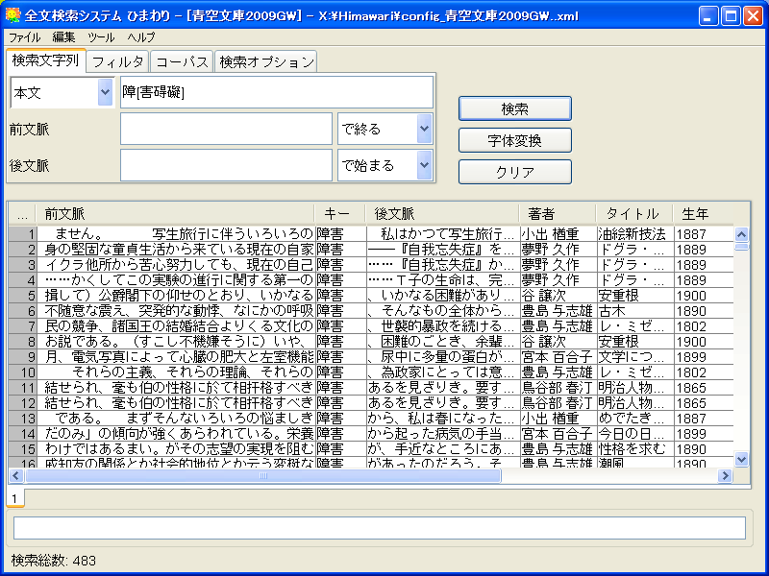Click the 前文脈 text input field
The image size is (769, 576).
pos(226,129)
